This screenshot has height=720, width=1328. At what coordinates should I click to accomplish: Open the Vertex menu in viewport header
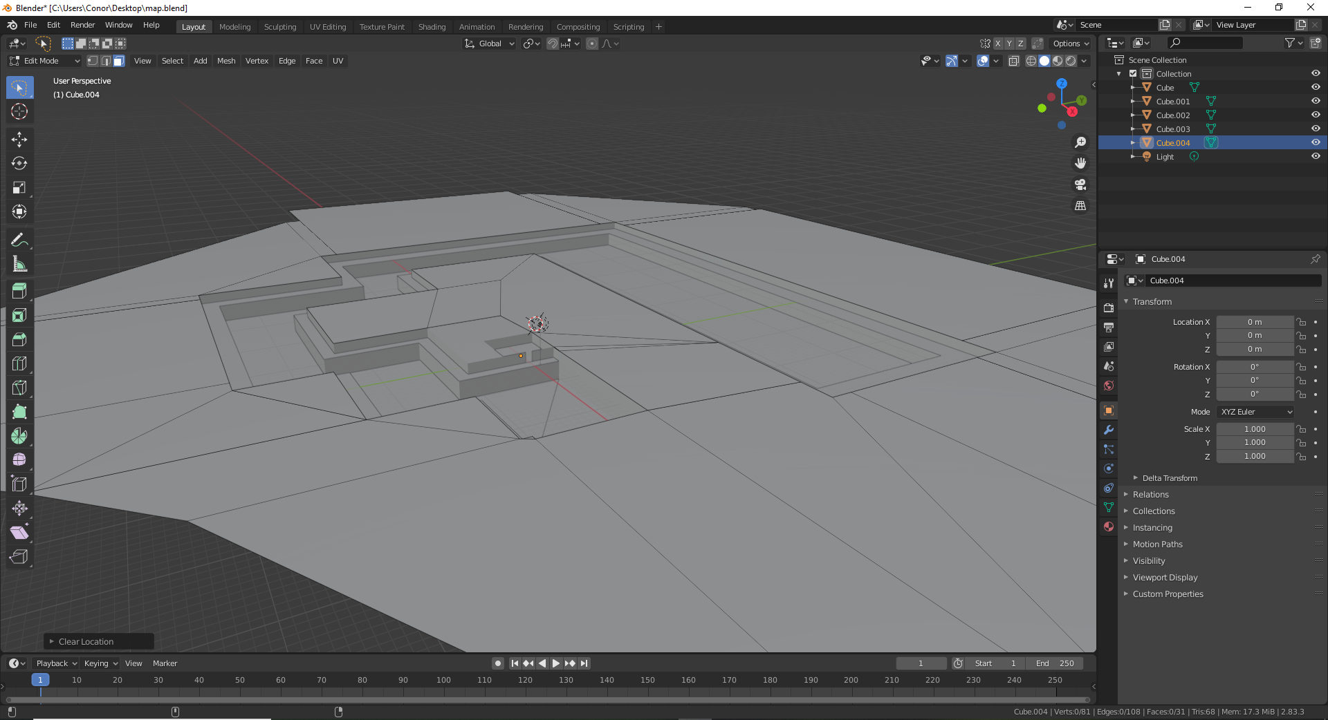click(x=257, y=61)
